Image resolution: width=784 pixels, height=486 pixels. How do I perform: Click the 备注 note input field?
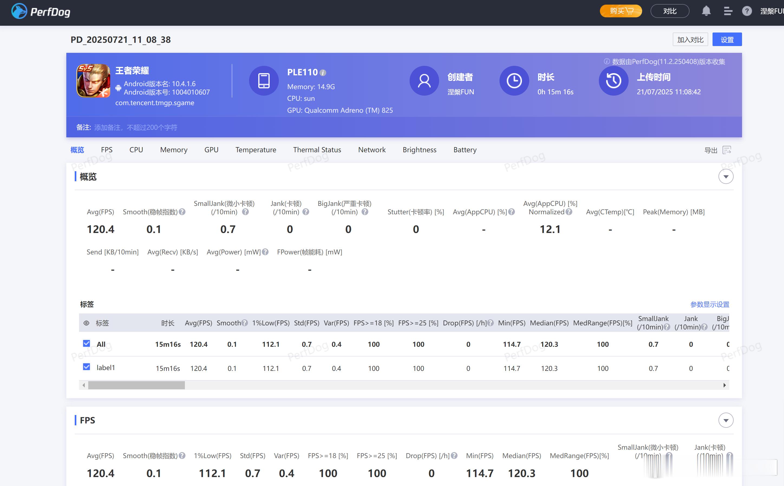coord(136,128)
